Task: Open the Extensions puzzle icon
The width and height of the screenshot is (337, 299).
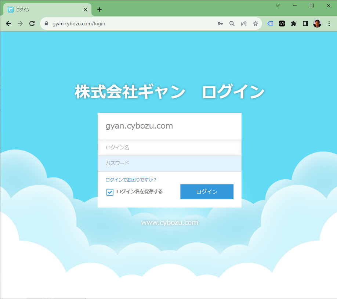Action: pos(294,24)
